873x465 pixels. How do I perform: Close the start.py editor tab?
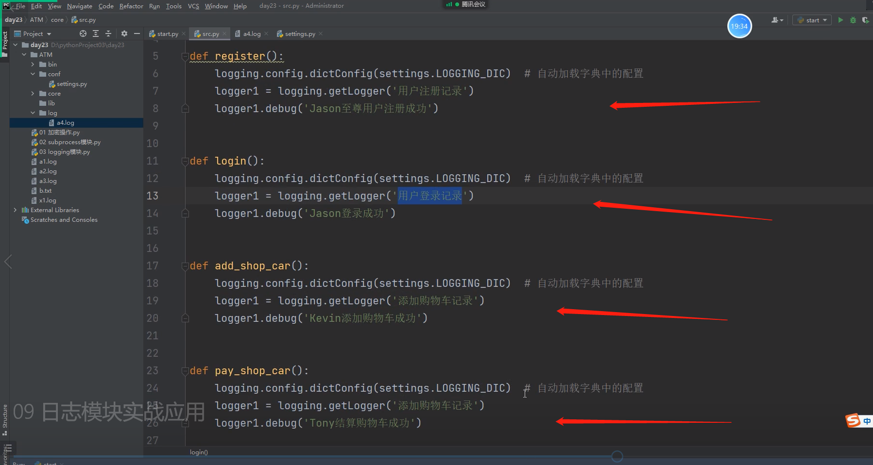184,33
